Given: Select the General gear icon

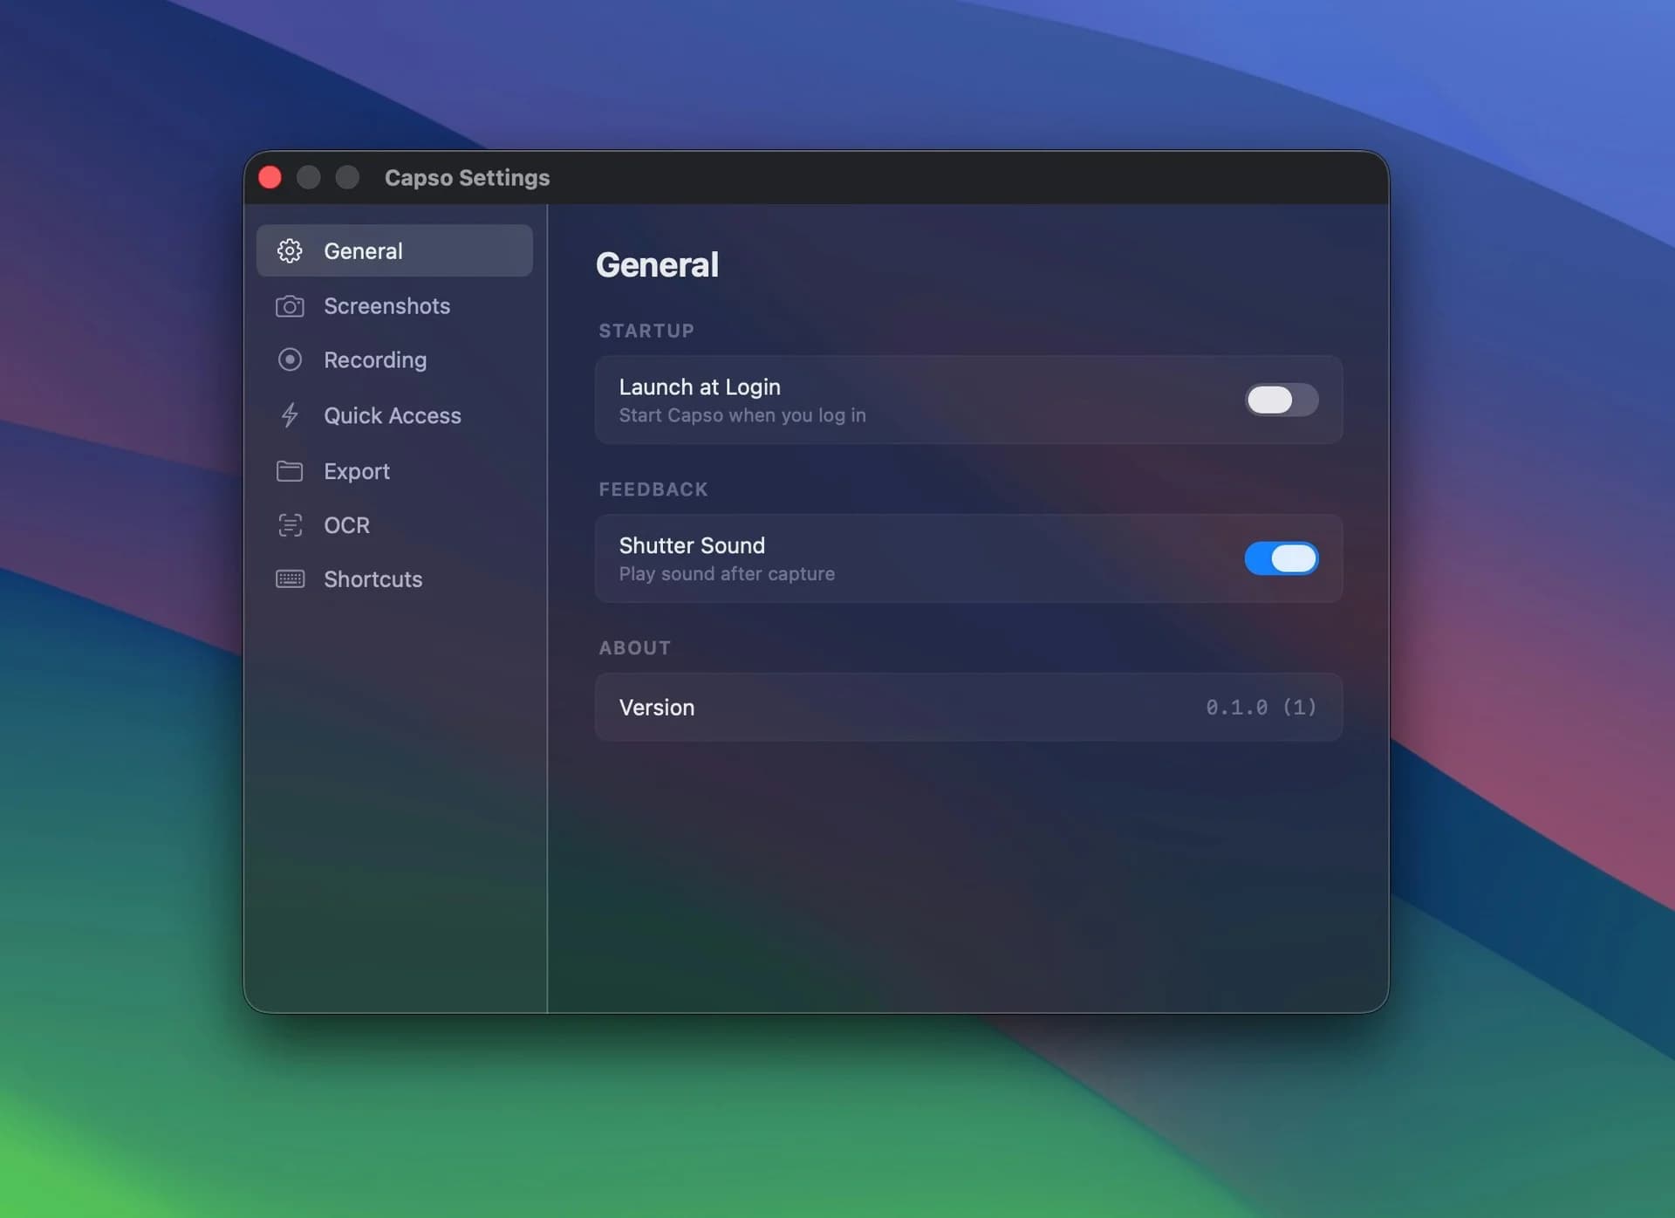Looking at the screenshot, I should pyautogui.click(x=289, y=250).
